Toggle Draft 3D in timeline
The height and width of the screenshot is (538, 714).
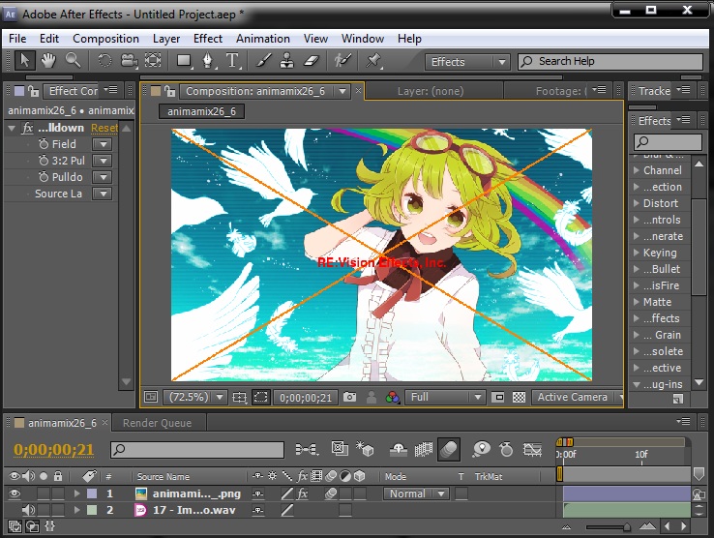point(365,449)
